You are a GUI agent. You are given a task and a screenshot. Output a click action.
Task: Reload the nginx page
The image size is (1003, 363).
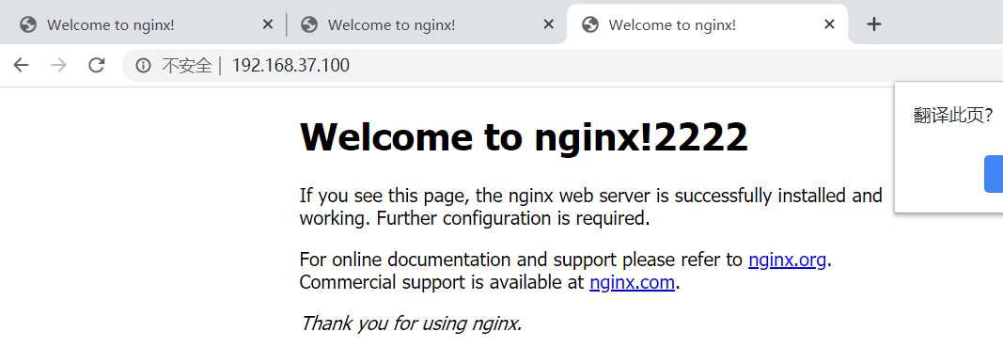(x=97, y=65)
